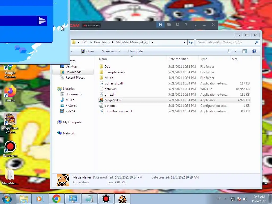Image resolution: width=272 pixels, height=204 pixels.
Task: Refresh the Explorer address bar
Action: pos(191,42)
